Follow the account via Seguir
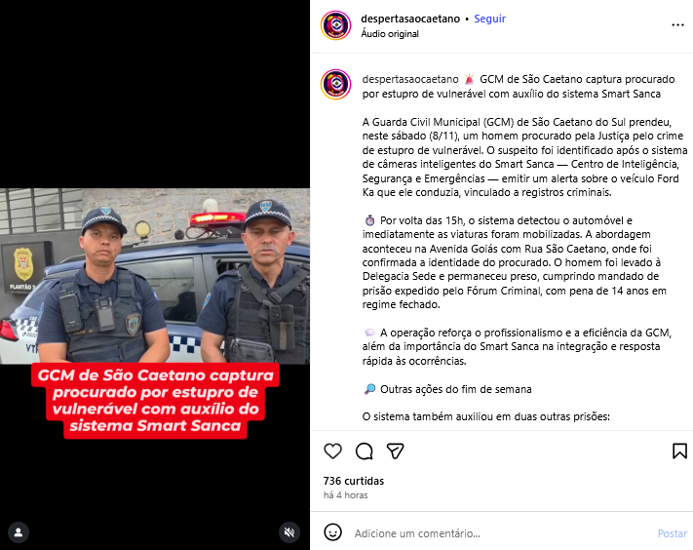693x550 pixels. pos(489,19)
